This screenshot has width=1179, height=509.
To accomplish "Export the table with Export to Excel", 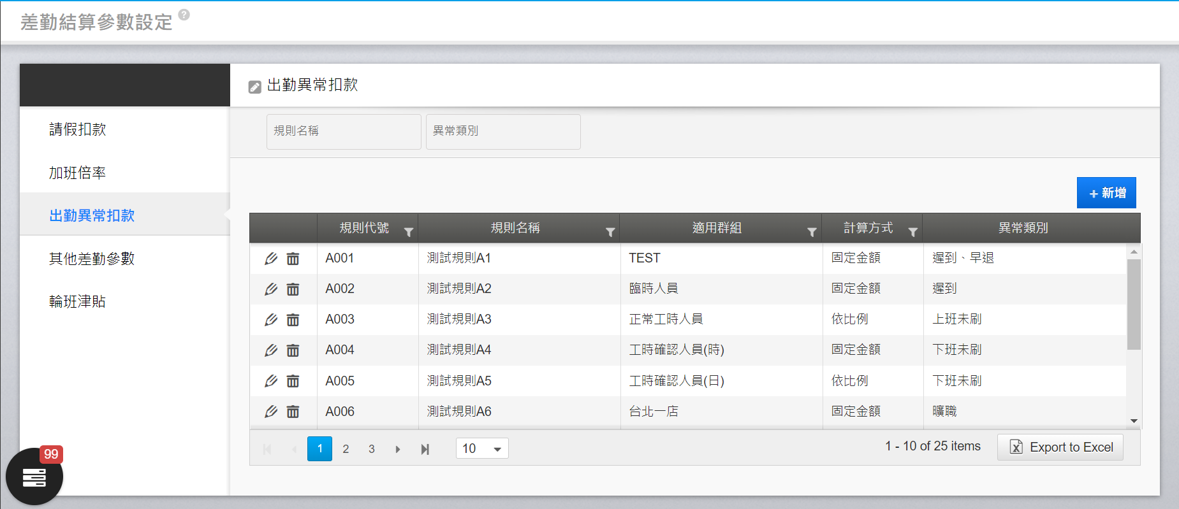I will (1060, 447).
